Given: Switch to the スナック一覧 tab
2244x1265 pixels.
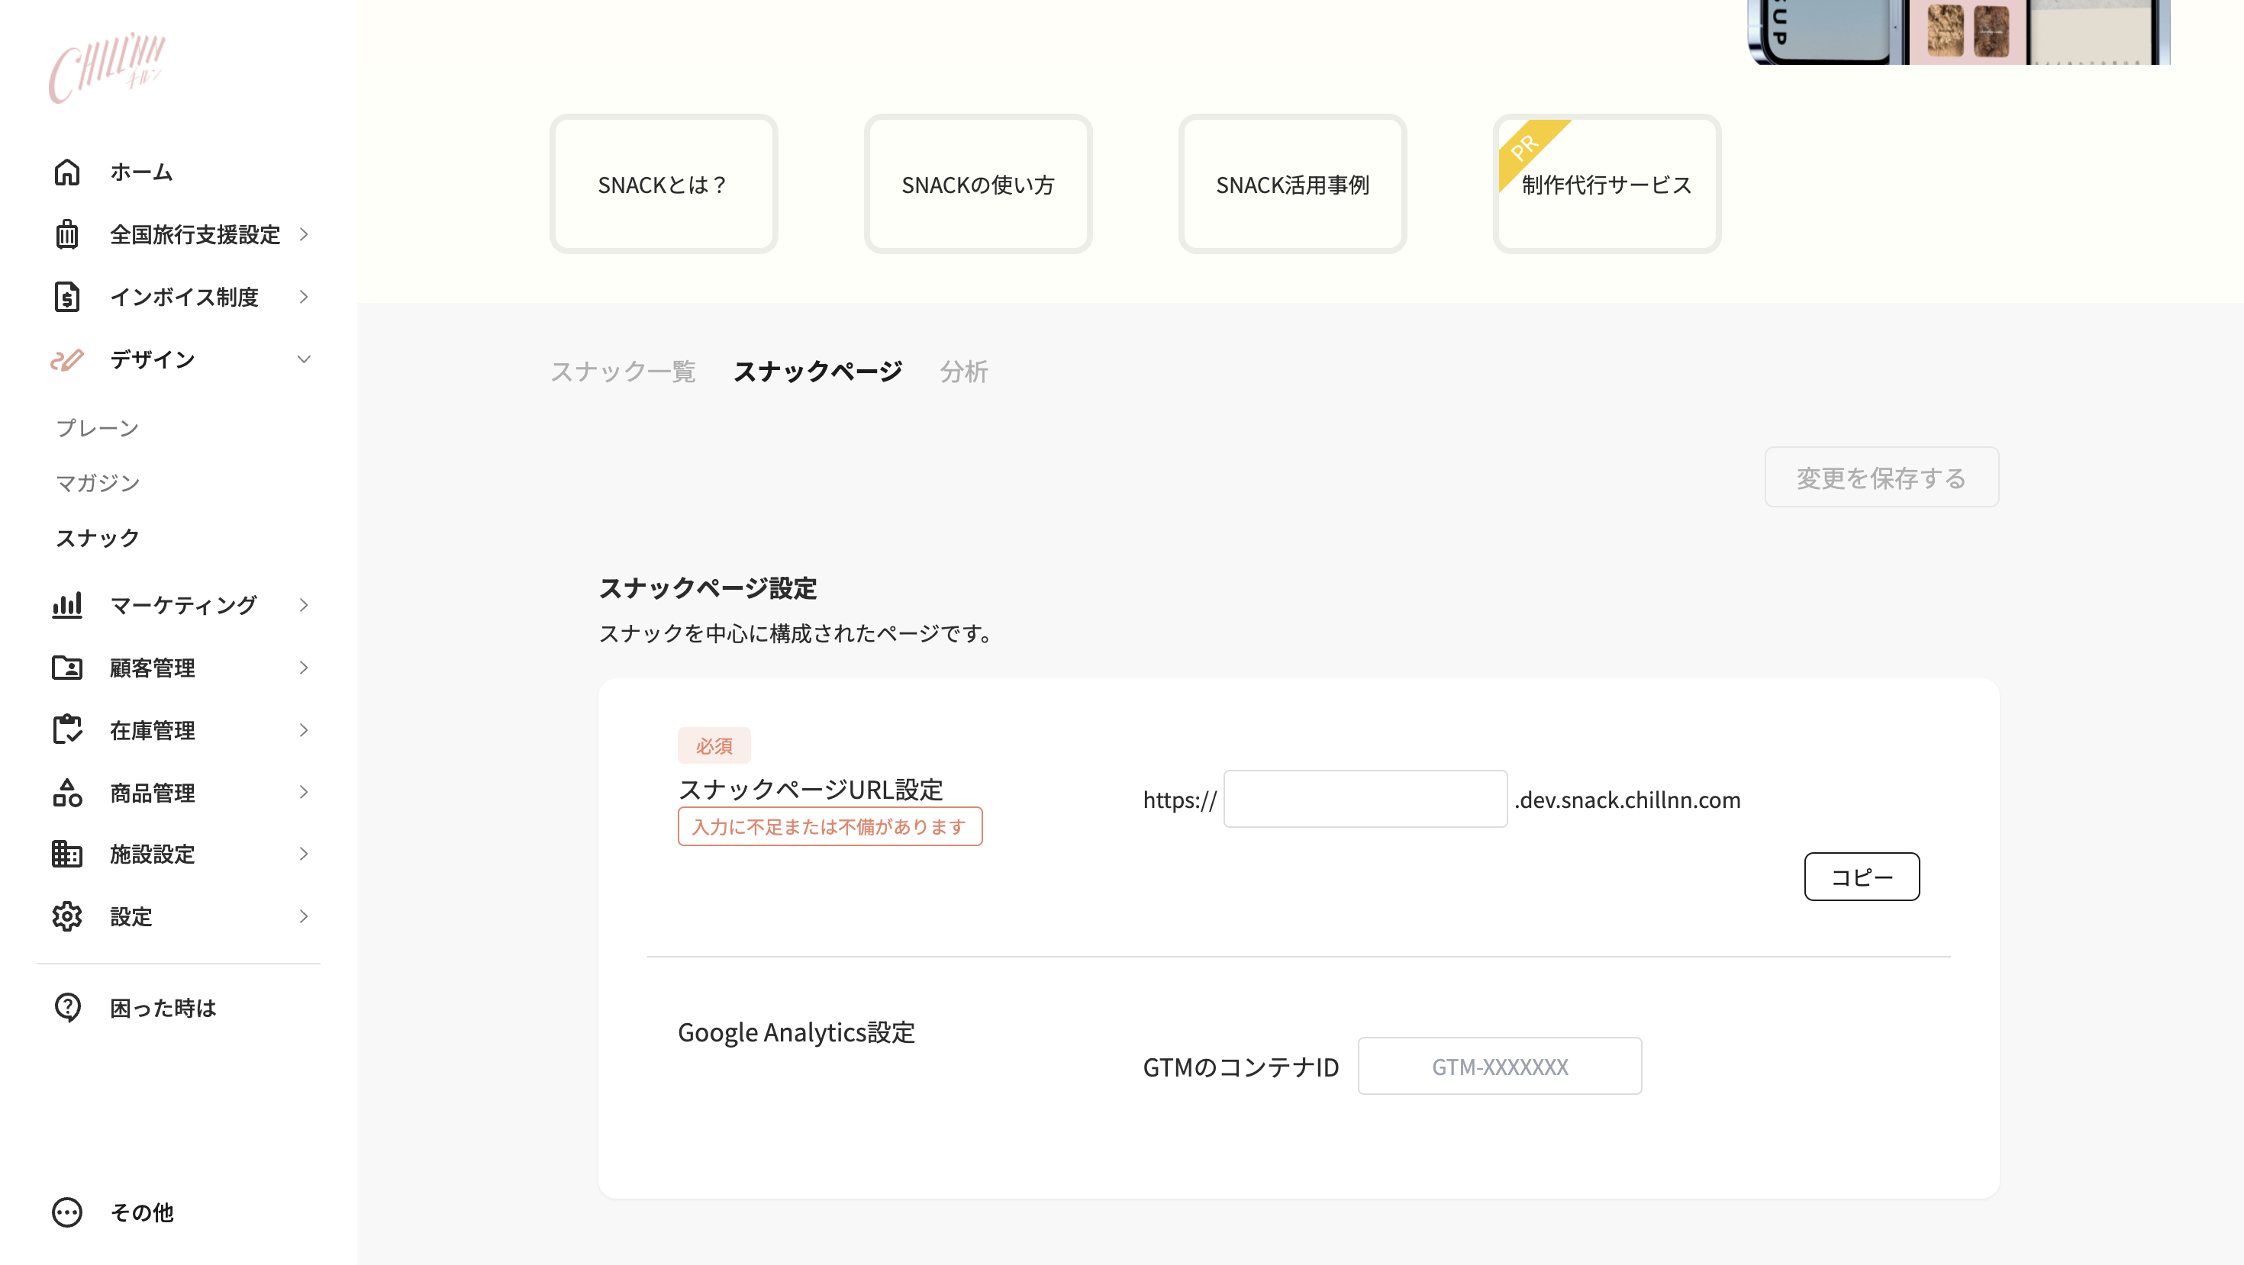Looking at the screenshot, I should tap(623, 372).
